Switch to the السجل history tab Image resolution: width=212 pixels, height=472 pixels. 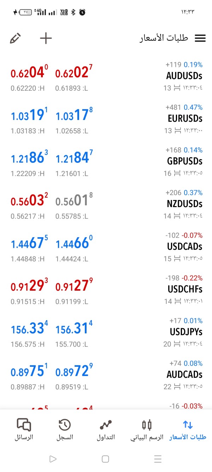[65, 429]
